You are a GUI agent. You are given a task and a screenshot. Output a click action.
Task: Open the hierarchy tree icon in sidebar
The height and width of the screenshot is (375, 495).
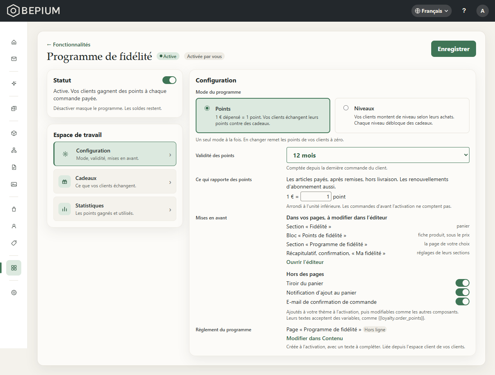click(x=14, y=150)
